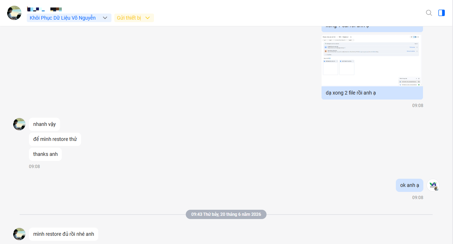Open the shared screenshot image thumbnail
This screenshot has height=244, width=453.
pyautogui.click(x=372, y=60)
